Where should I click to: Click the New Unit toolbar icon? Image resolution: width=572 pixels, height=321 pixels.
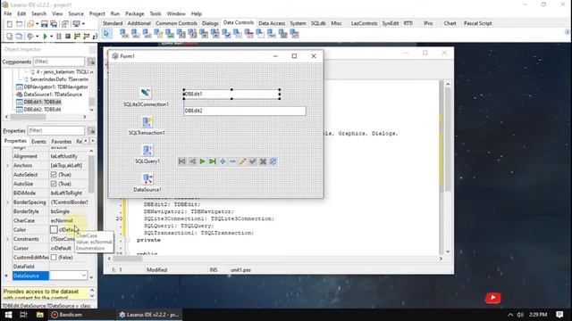point(10,24)
